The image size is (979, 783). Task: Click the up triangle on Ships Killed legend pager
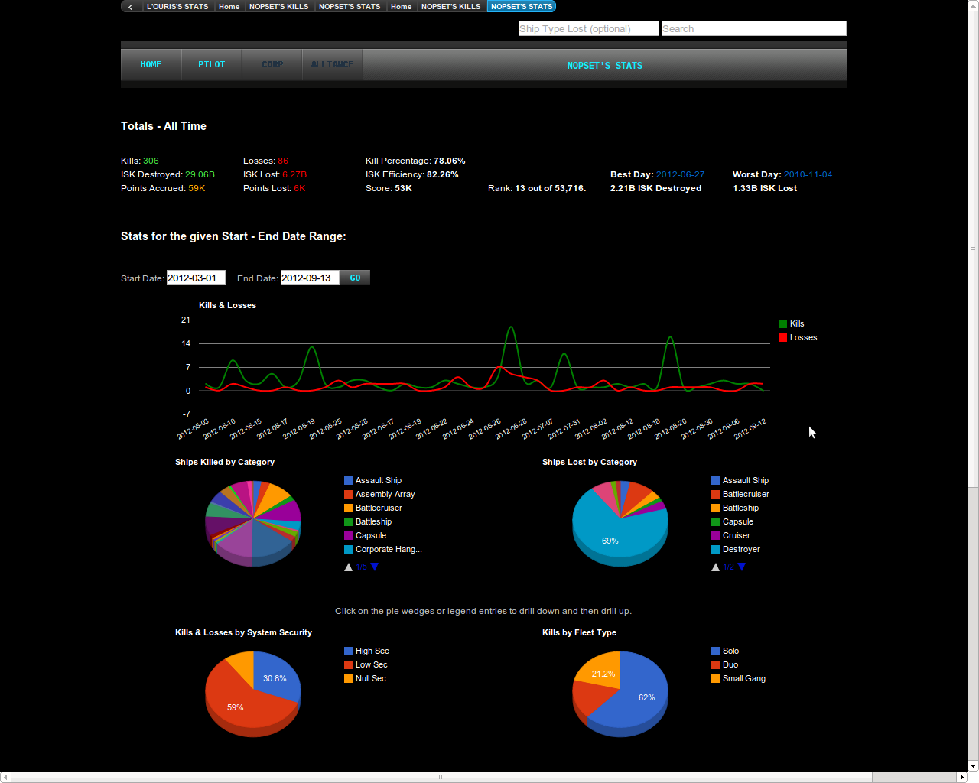[348, 567]
